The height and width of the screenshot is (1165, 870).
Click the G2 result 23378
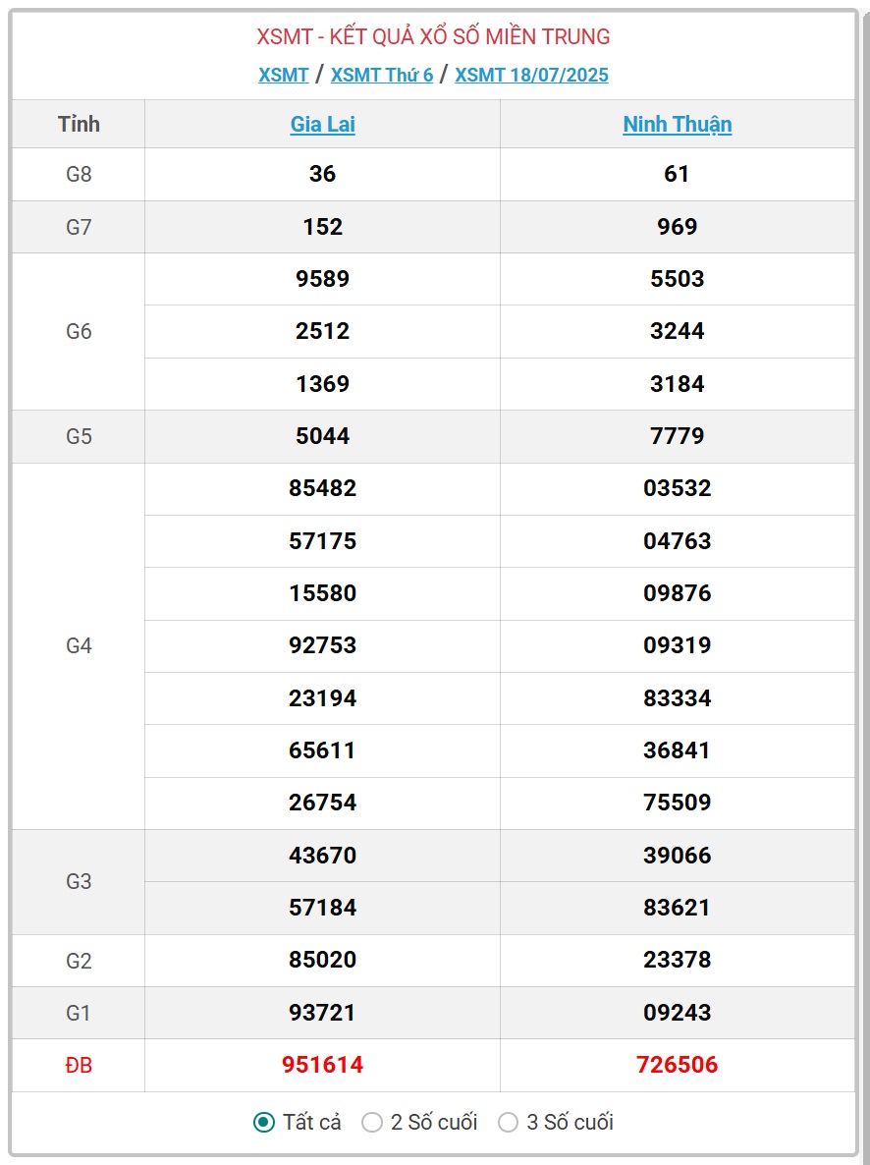677,959
